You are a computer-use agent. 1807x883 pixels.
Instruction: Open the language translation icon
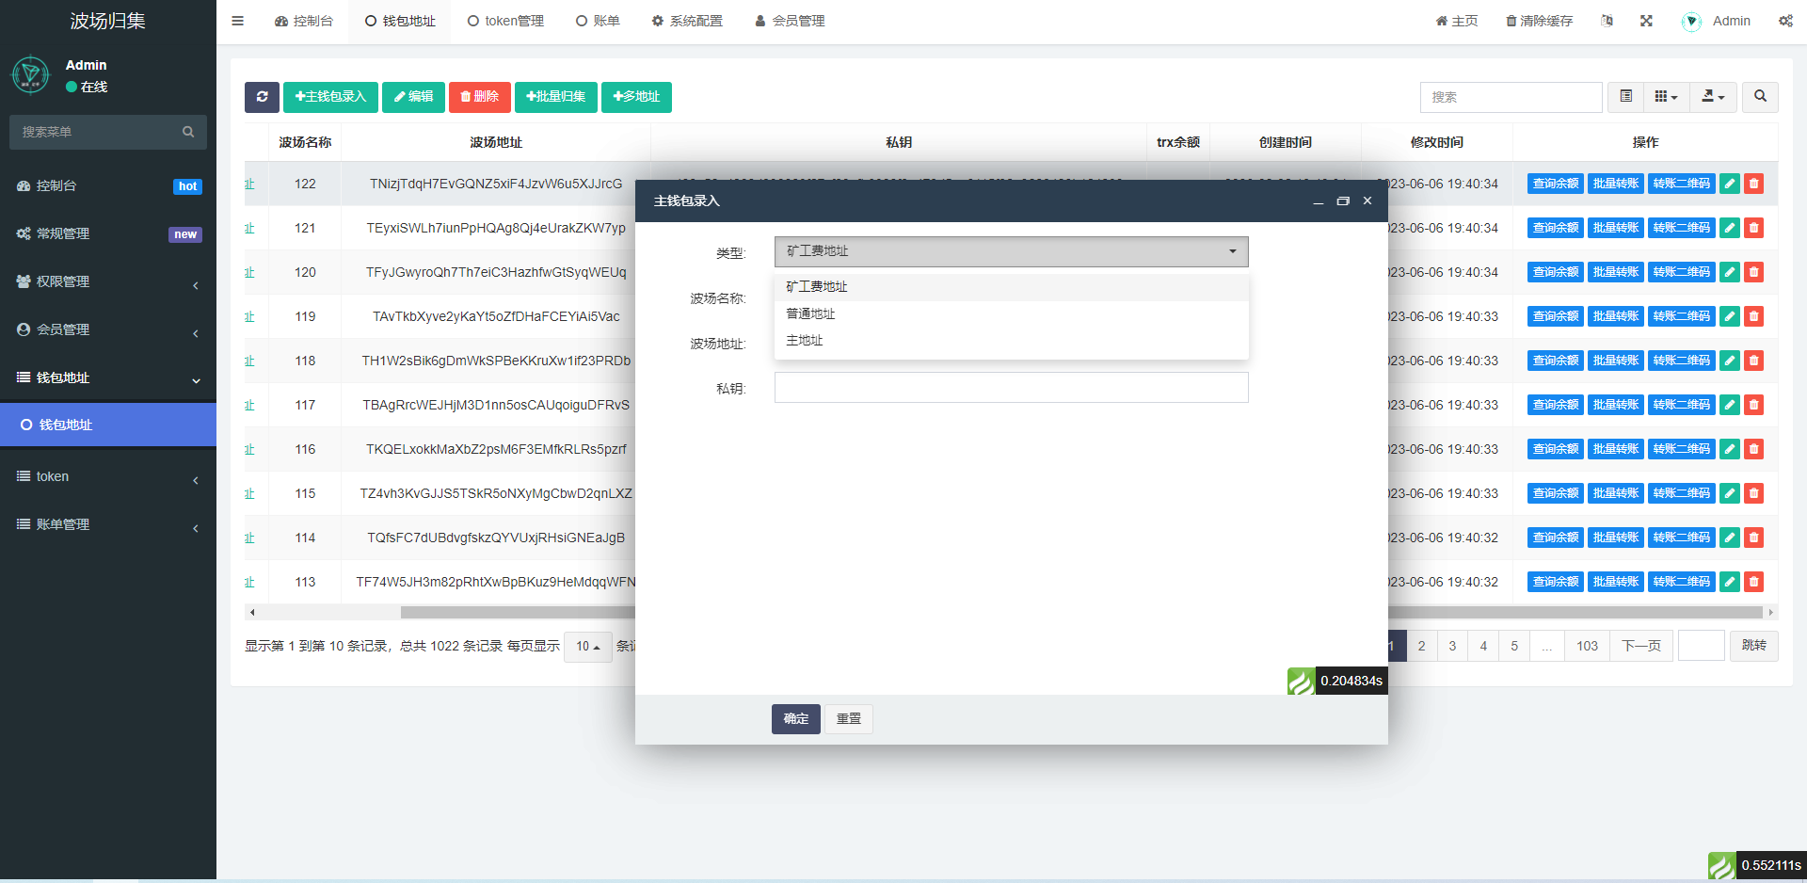click(1607, 21)
